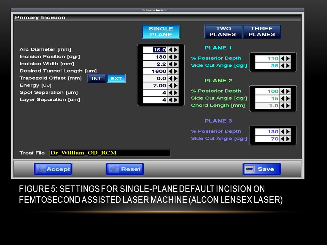The height and width of the screenshot is (245, 327).
Task: Click Plane 2 Side Cut Angle field 15
Action: (267, 99)
